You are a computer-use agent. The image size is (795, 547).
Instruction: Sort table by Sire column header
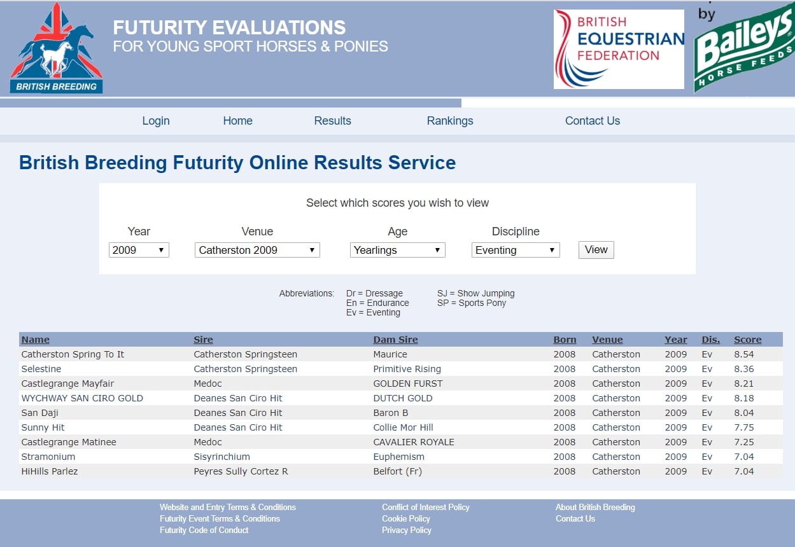pyautogui.click(x=203, y=340)
